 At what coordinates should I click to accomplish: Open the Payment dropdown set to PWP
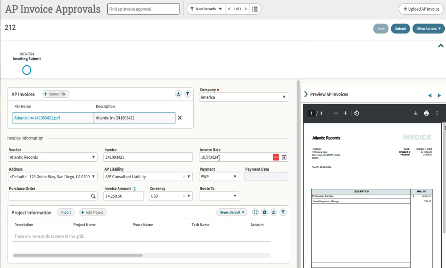(219, 177)
